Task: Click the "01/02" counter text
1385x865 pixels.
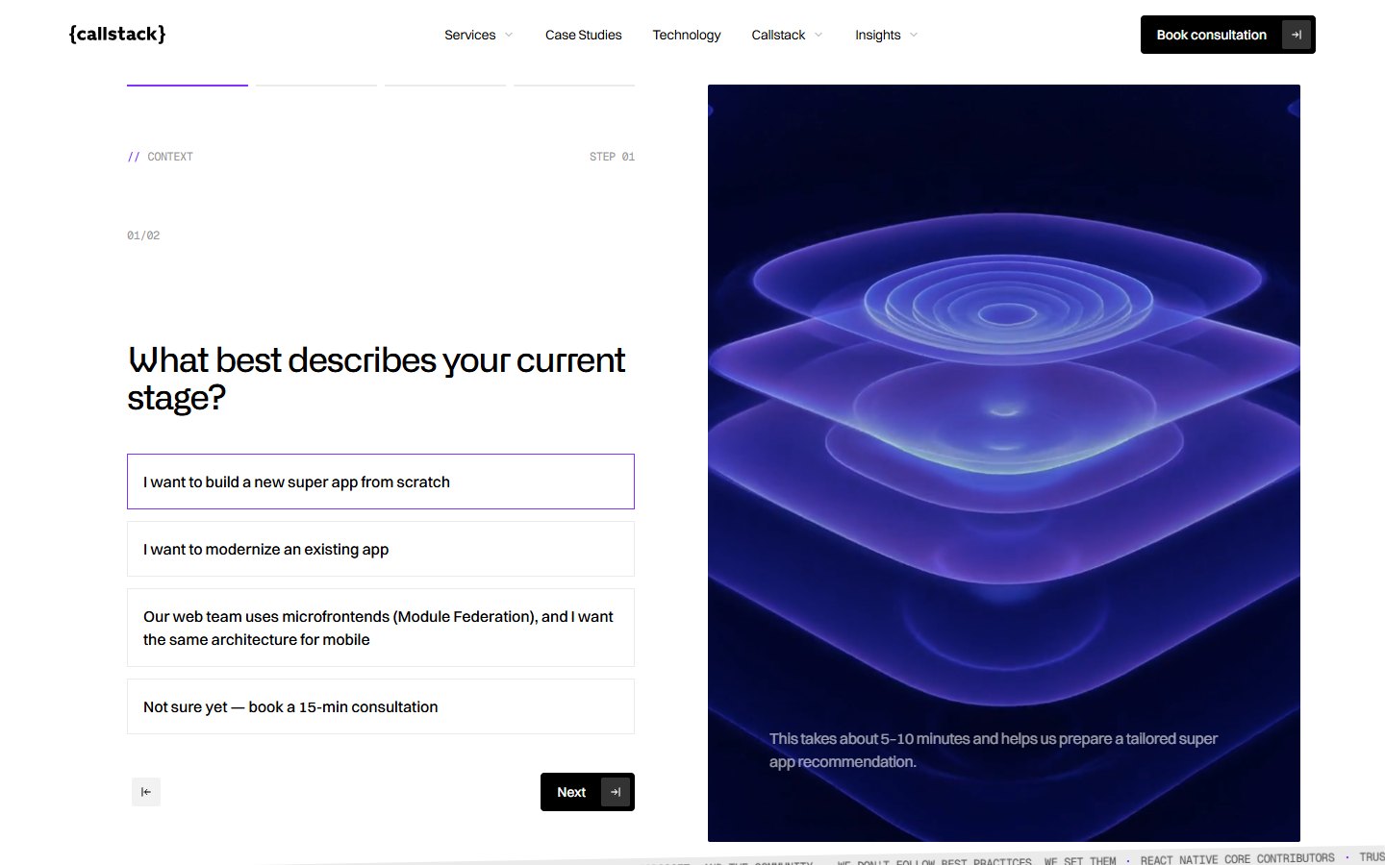Action: 143,235
